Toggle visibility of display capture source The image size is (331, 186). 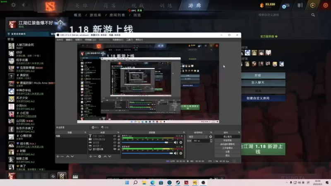115,149
